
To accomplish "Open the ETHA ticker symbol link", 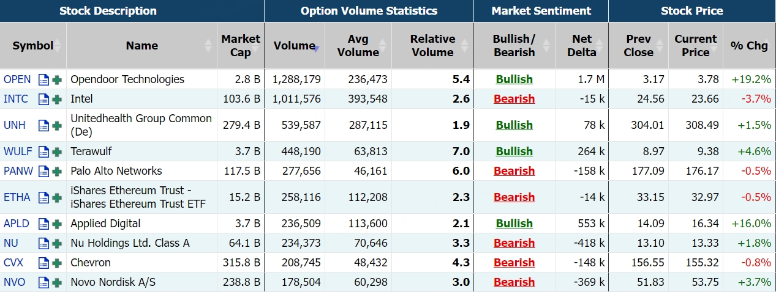I will tap(17, 197).
